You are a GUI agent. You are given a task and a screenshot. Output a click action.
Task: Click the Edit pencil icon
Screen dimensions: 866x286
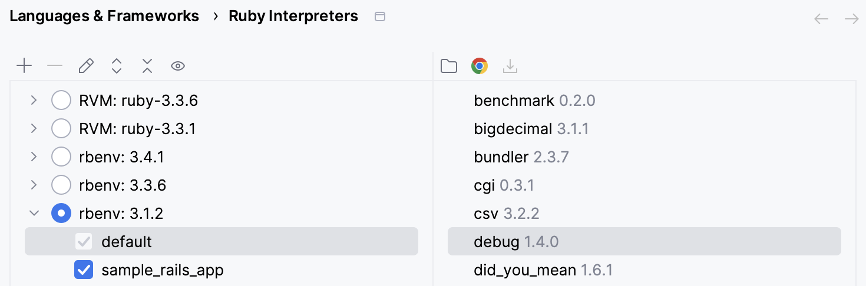(86, 66)
